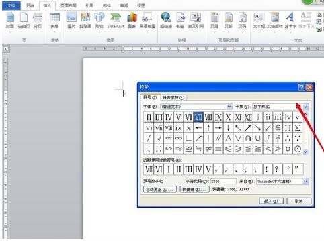Select the left arrow ← symbol
Screen dimensions: 324x242
198,128
